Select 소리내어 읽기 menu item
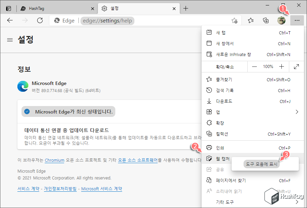The height and width of the screenshot is (208, 307). point(252,191)
